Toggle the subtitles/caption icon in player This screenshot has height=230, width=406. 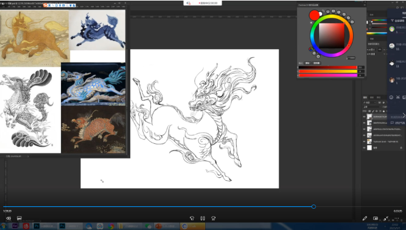point(19,218)
